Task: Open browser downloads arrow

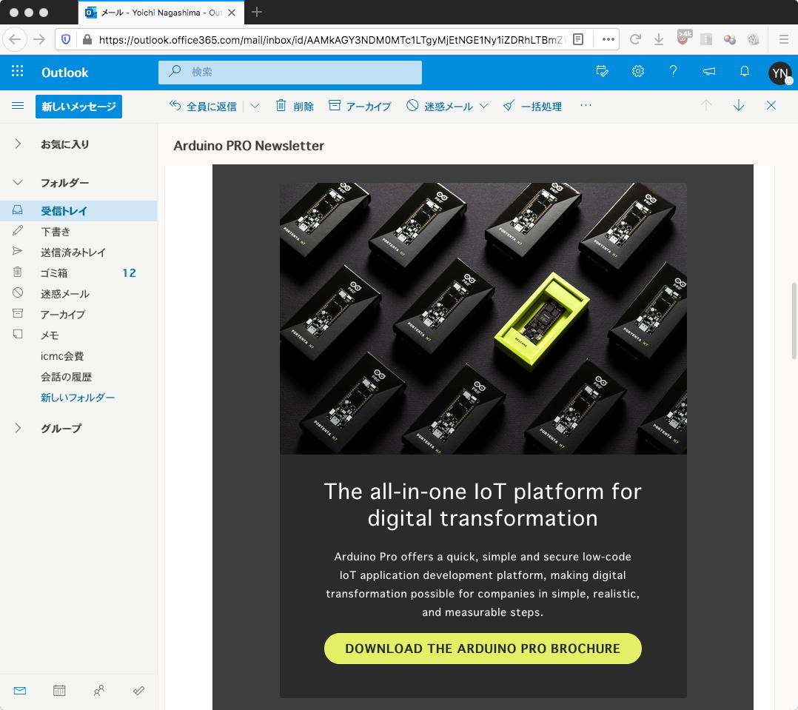Action: pyautogui.click(x=659, y=39)
